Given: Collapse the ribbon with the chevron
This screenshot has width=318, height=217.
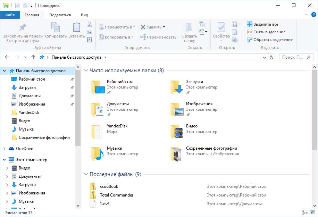Looking at the screenshot, I should 306,15.
